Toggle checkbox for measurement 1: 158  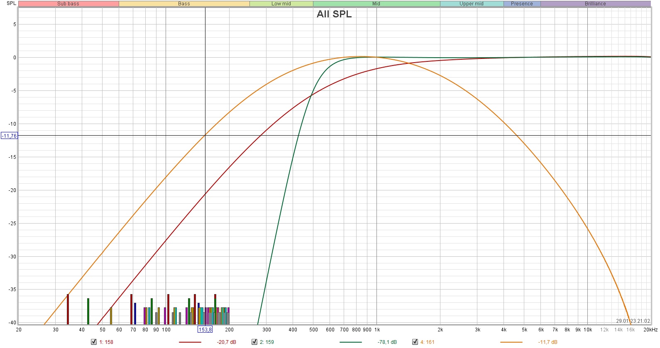pos(94,342)
